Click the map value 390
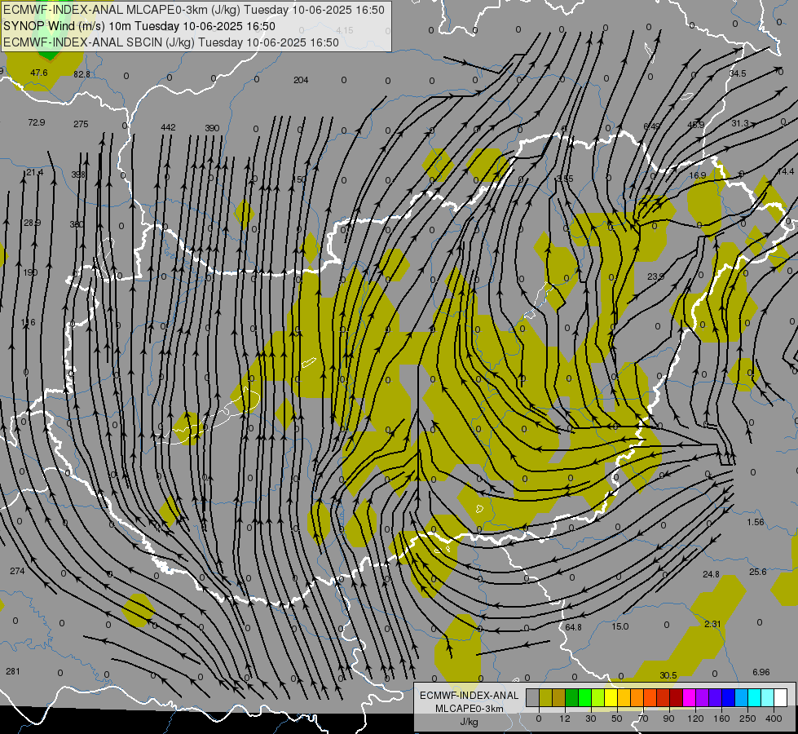This screenshot has height=734, width=798. 212,128
